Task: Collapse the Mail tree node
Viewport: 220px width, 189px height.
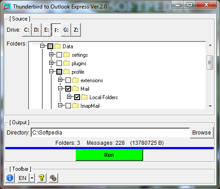Action: tap(60, 88)
